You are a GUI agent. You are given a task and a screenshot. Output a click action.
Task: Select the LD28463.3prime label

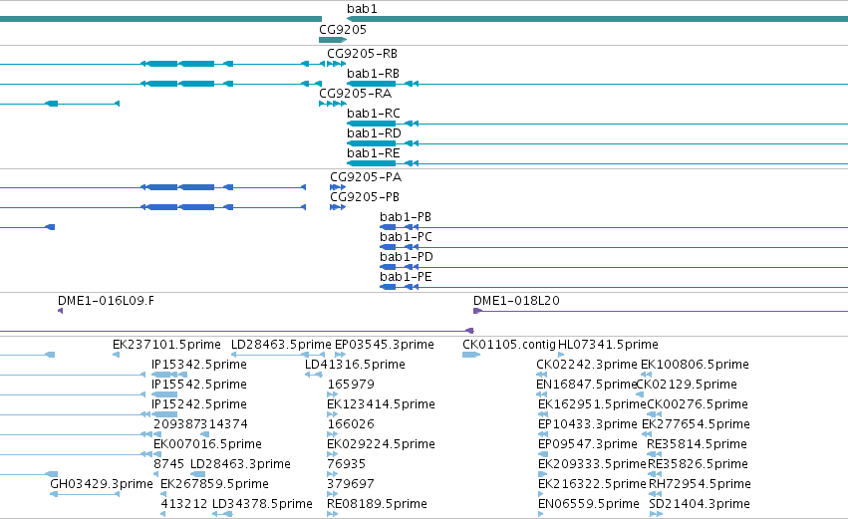pos(241,465)
